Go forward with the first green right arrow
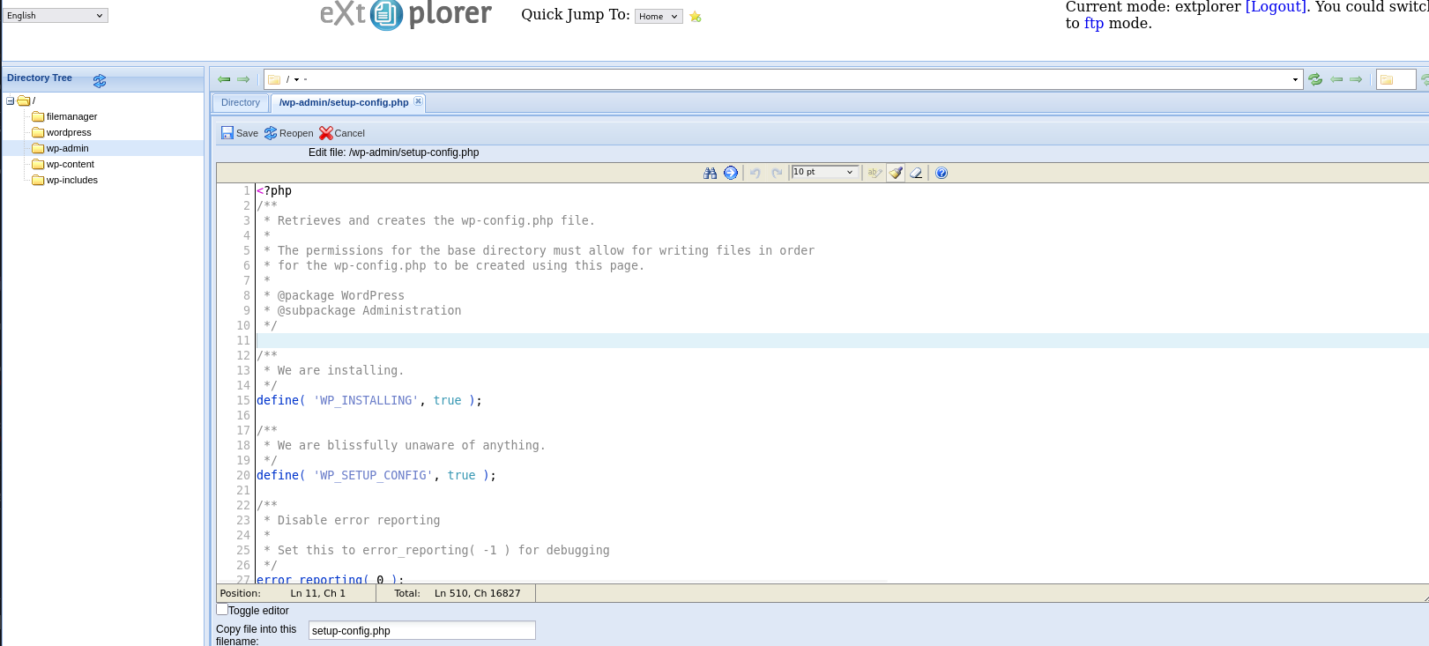This screenshot has height=646, width=1429. (x=243, y=79)
